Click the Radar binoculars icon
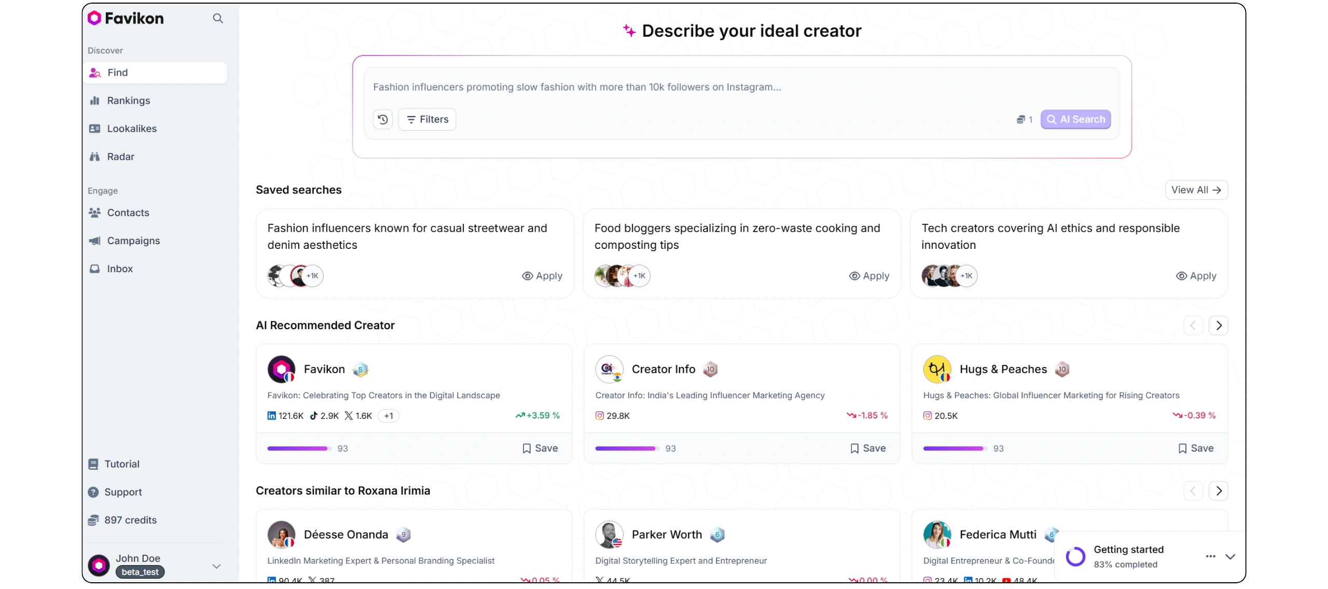The width and height of the screenshot is (1328, 589). tap(95, 157)
